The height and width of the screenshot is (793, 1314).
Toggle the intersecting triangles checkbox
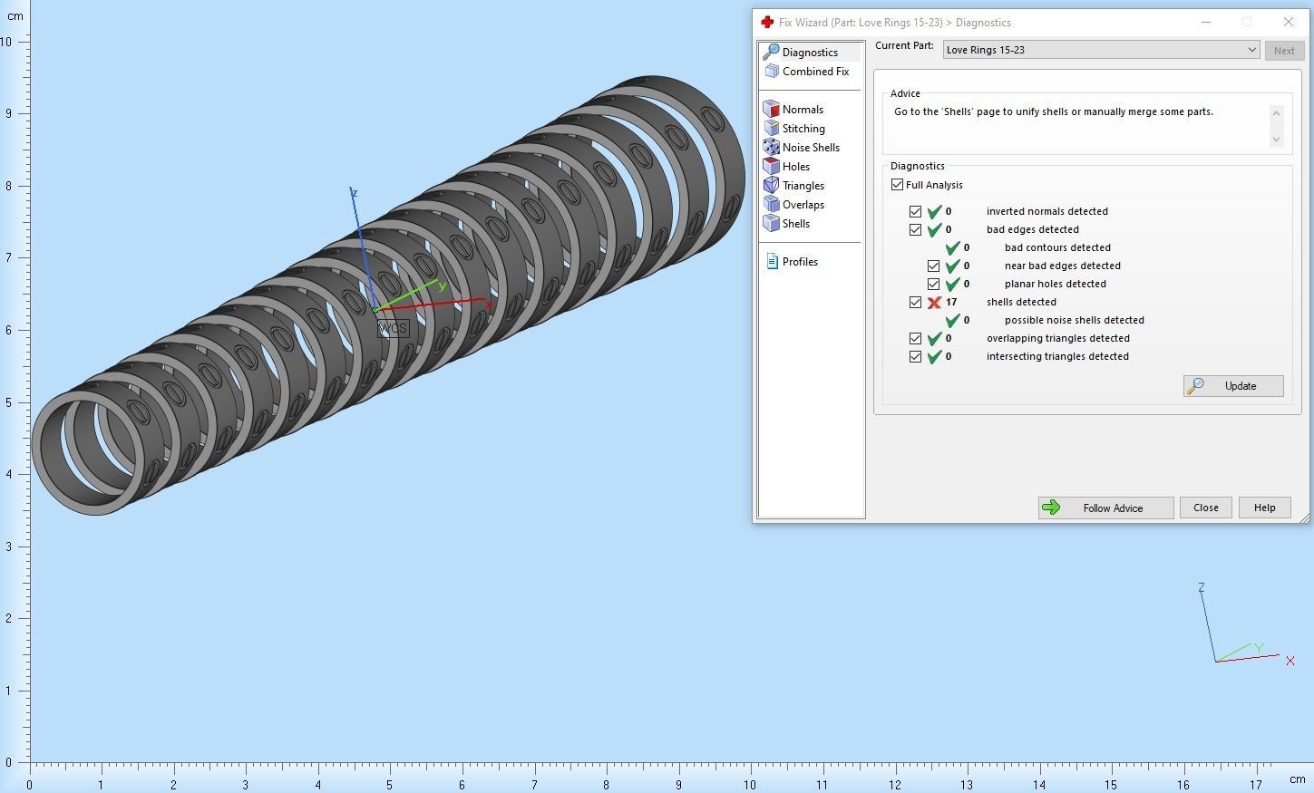tap(915, 356)
